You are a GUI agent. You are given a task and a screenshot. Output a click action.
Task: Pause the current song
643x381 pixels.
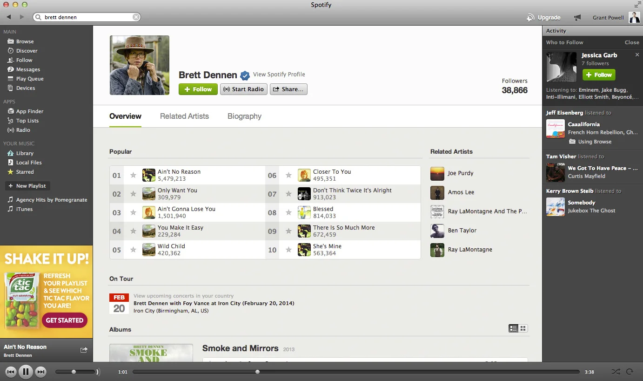(x=26, y=372)
